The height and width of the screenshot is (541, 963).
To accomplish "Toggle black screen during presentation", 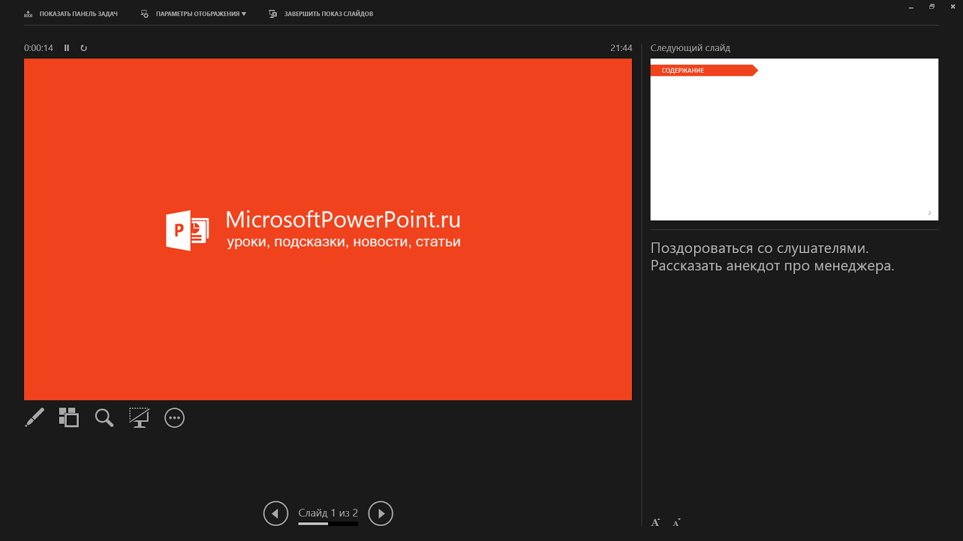I will (x=139, y=417).
